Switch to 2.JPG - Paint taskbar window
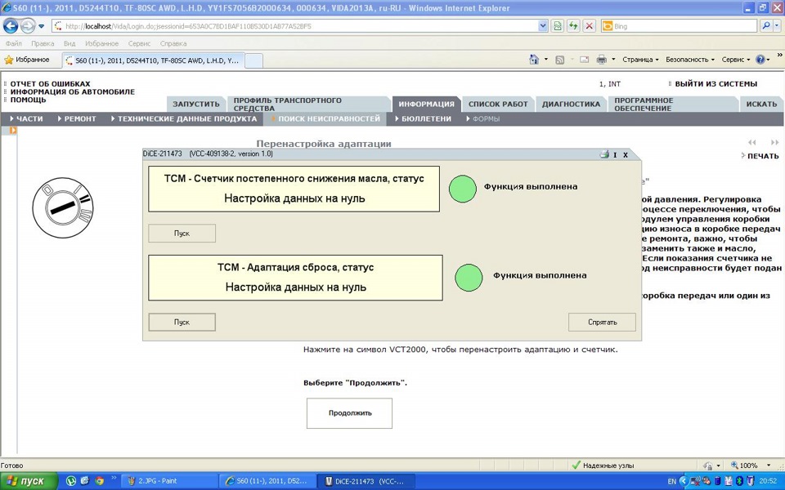This screenshot has width=785, height=490. [169, 481]
